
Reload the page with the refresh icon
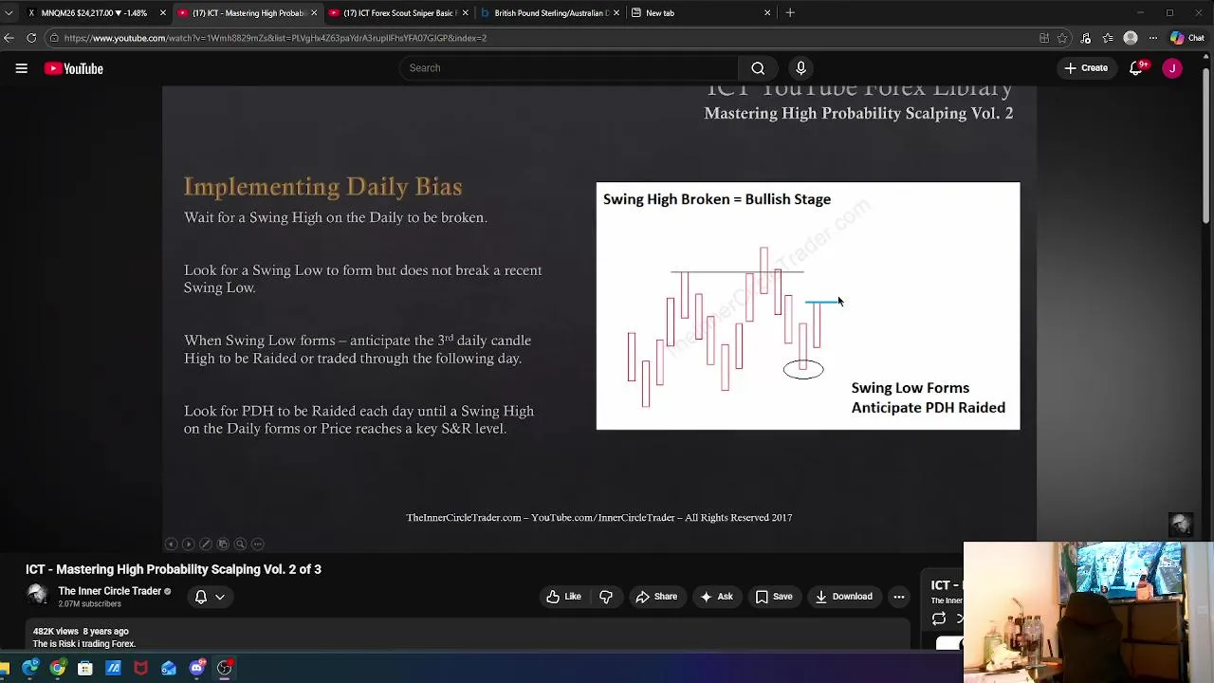pos(31,38)
